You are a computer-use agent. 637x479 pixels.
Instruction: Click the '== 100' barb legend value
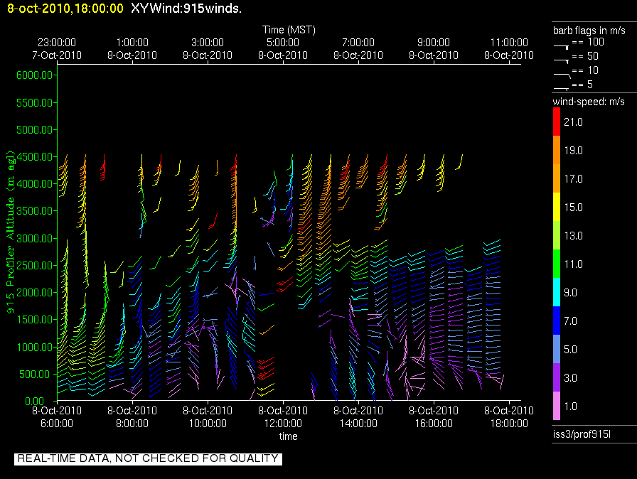point(588,42)
